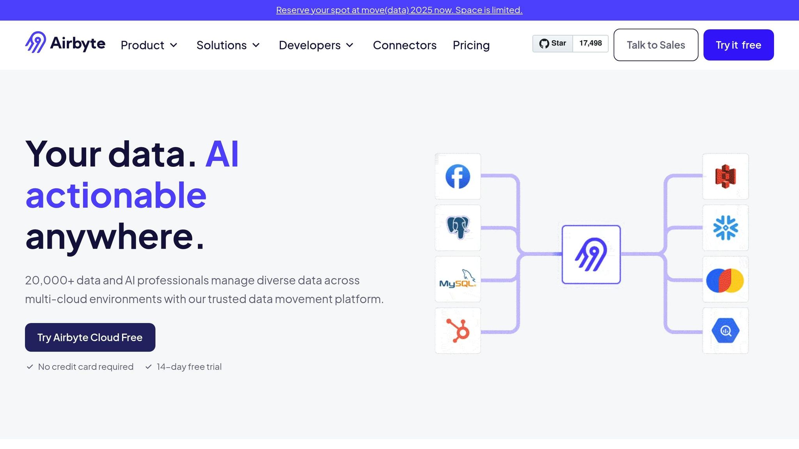Reserve your spot at move(data) 2025
The width and height of the screenshot is (799, 449).
point(399,10)
